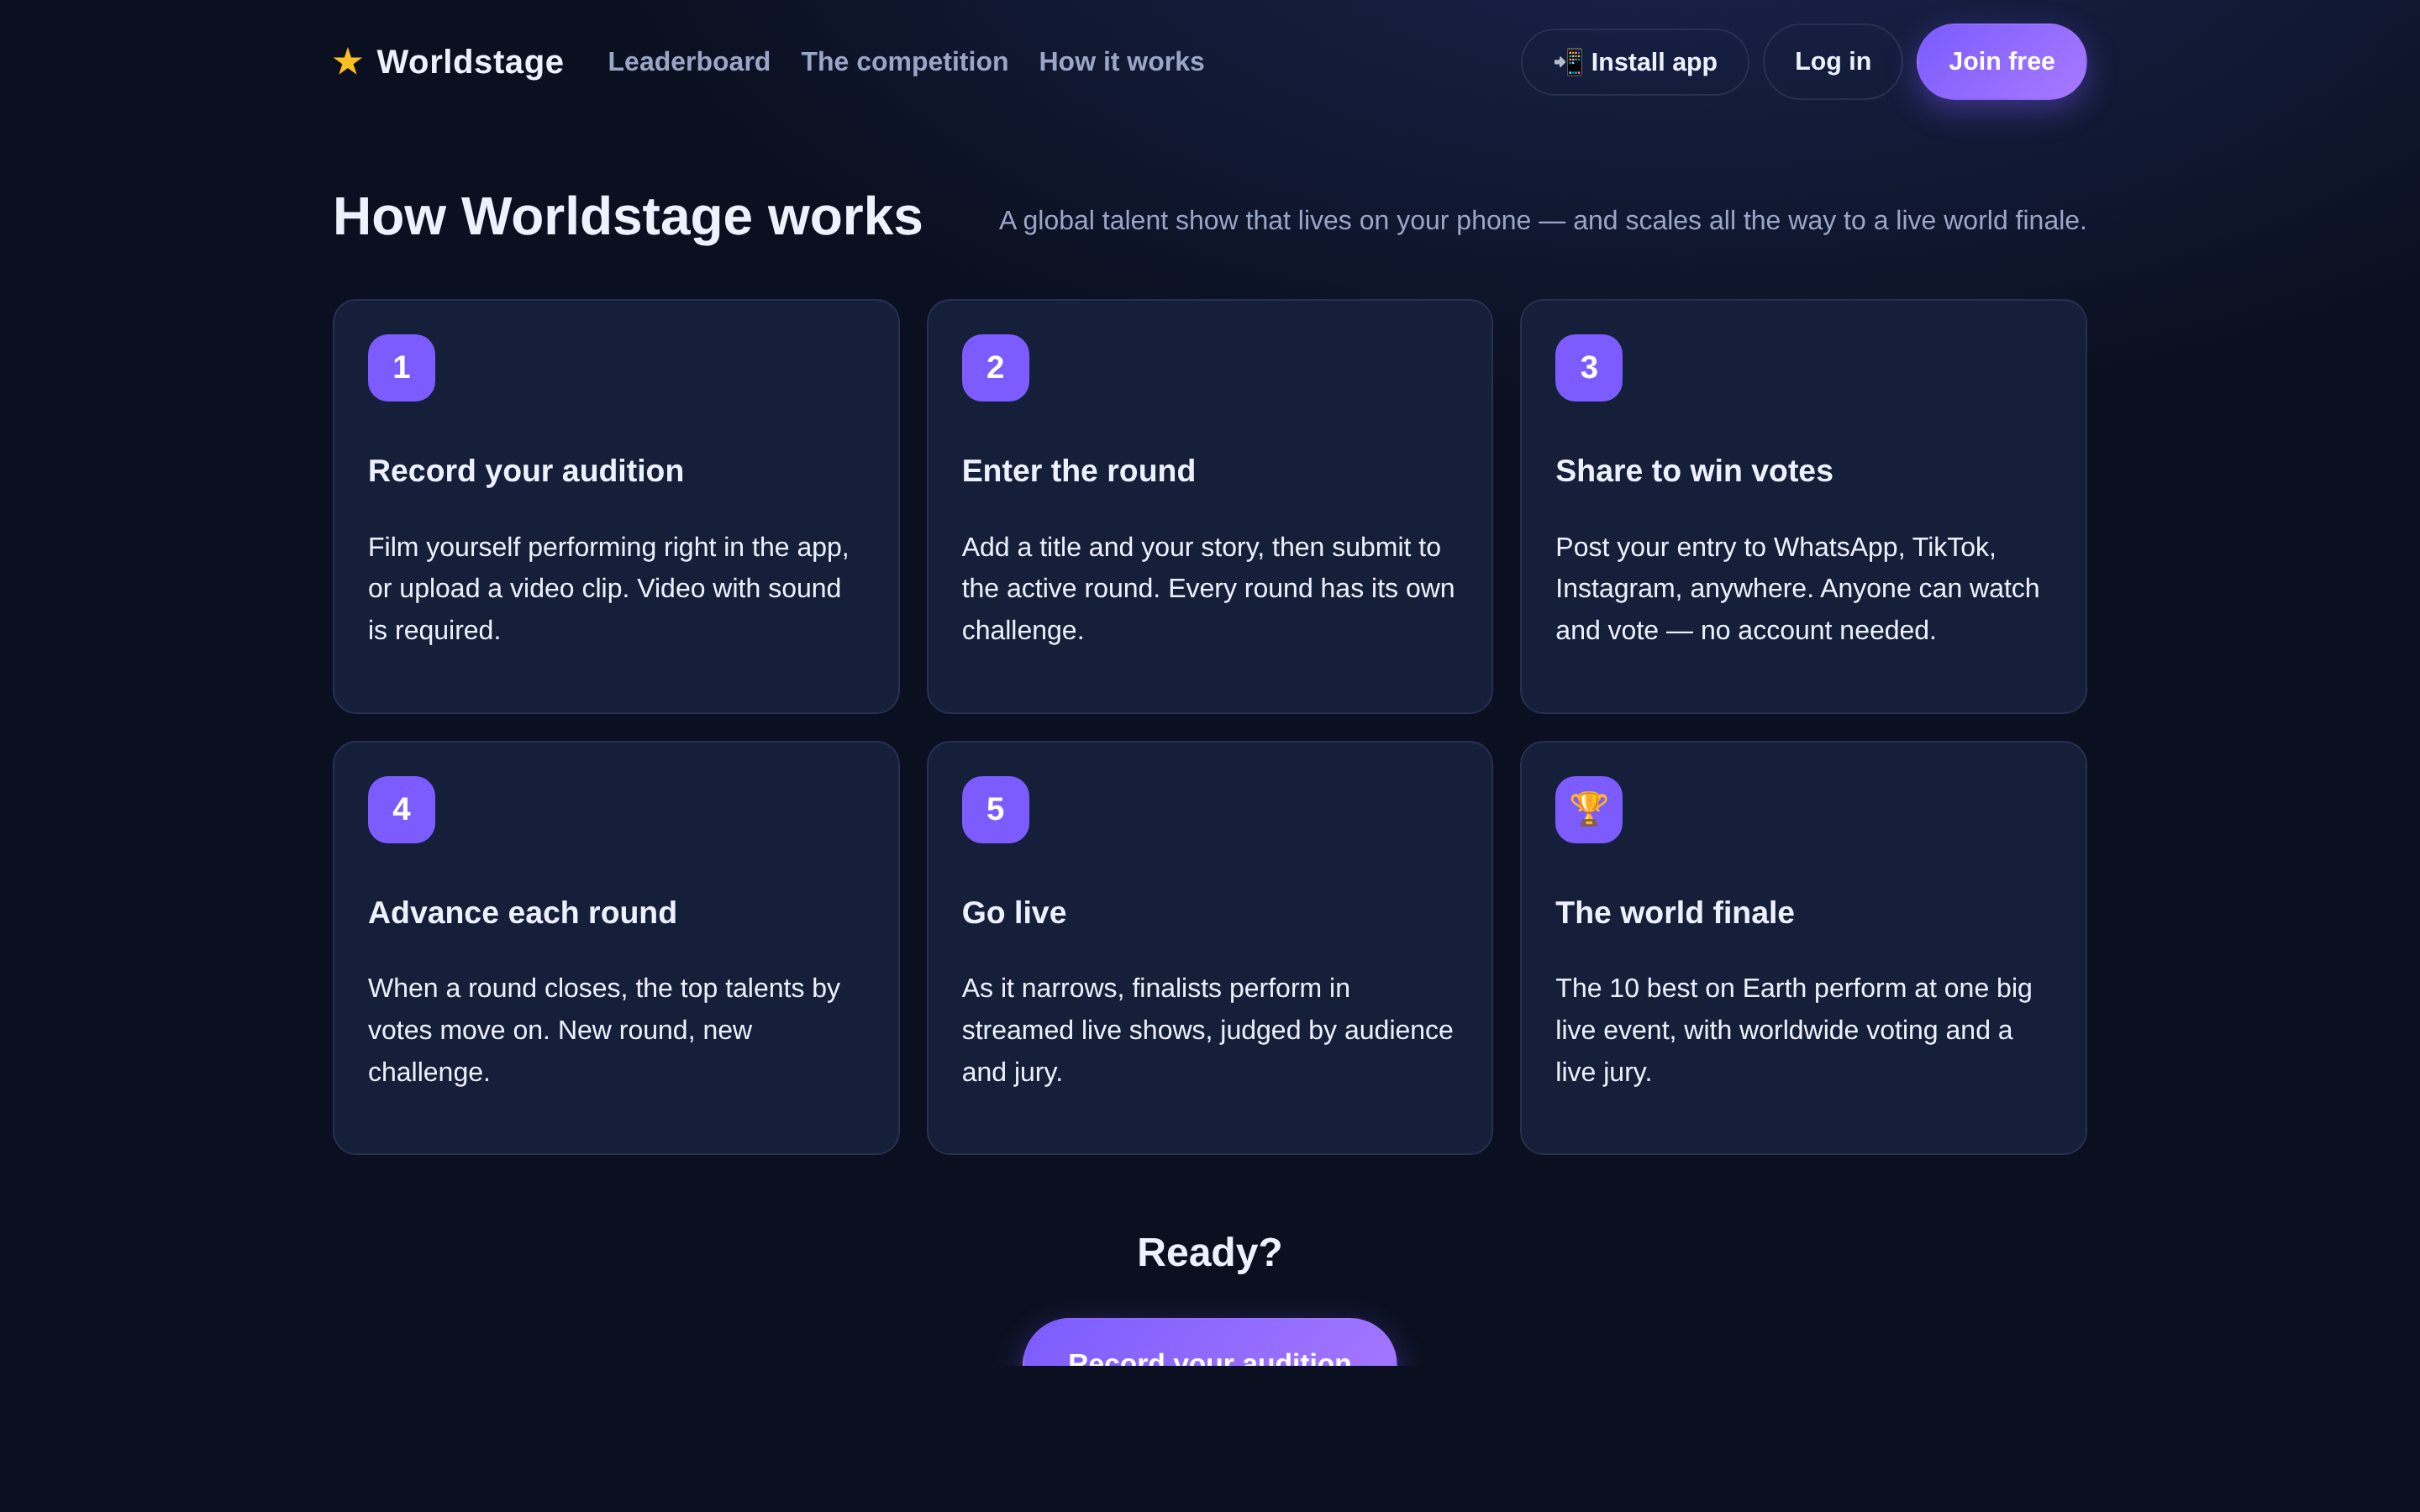Screen dimensions: 2420x1512
Task: Click 'The 10 best on Earth' description
Action: point(1793,1030)
